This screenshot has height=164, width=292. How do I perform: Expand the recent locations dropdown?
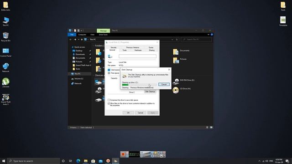point(78,40)
